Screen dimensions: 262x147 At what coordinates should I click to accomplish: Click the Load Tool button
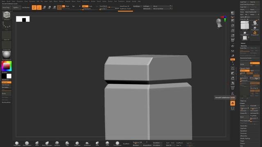point(245,2)
